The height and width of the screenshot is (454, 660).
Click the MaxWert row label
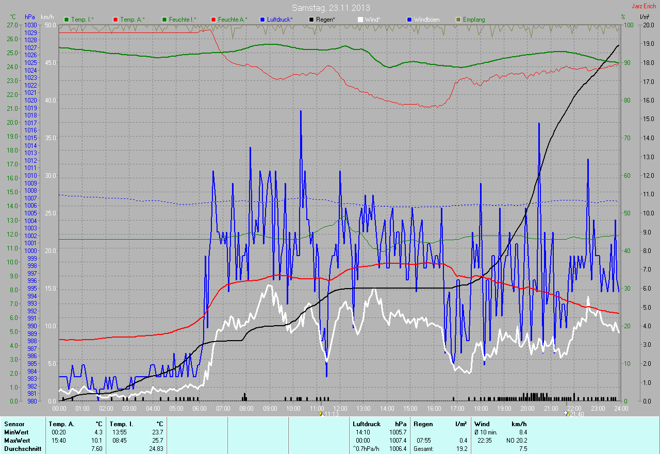[16, 441]
